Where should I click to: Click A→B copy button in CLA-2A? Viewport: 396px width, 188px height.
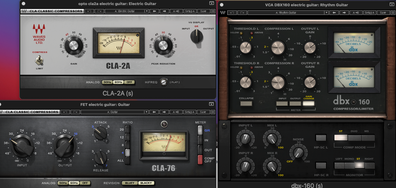[x=176, y=11]
